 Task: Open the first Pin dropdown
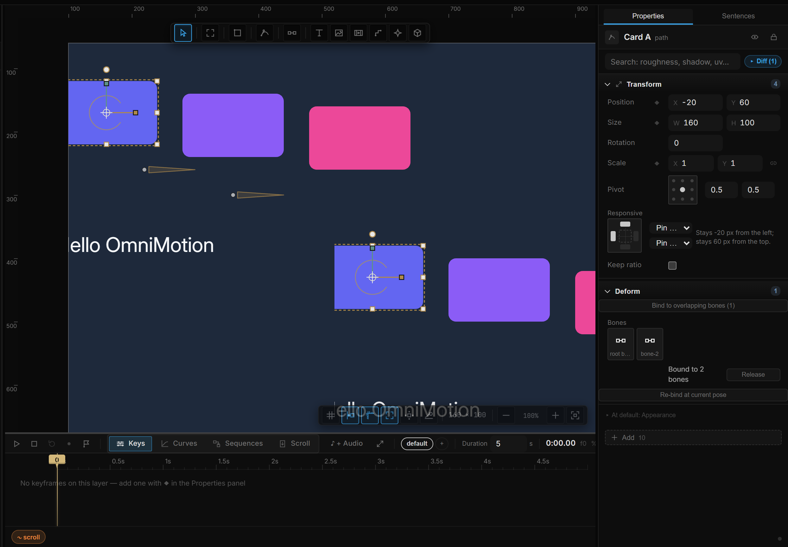pyautogui.click(x=671, y=228)
